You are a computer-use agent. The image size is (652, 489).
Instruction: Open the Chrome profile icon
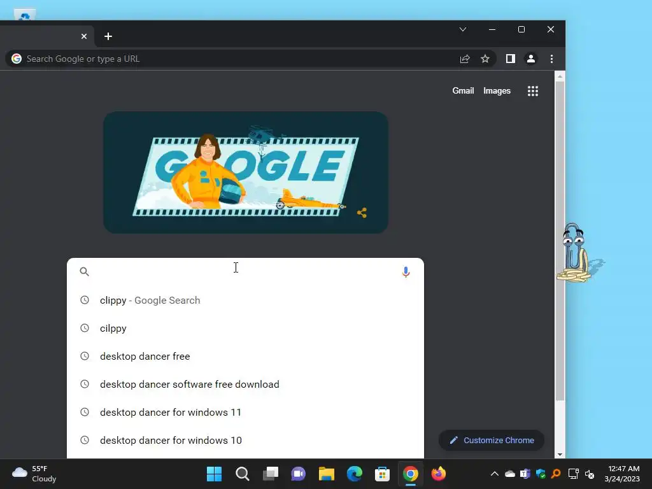point(531,59)
